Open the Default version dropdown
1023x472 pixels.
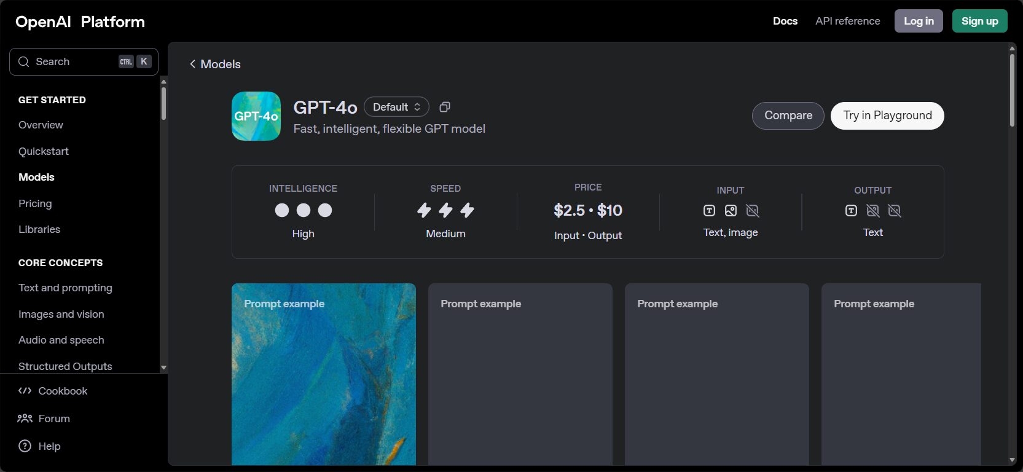pyautogui.click(x=396, y=107)
